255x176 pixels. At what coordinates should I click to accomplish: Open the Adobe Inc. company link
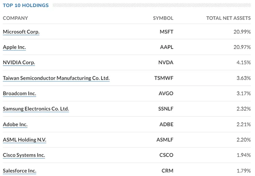point(15,125)
